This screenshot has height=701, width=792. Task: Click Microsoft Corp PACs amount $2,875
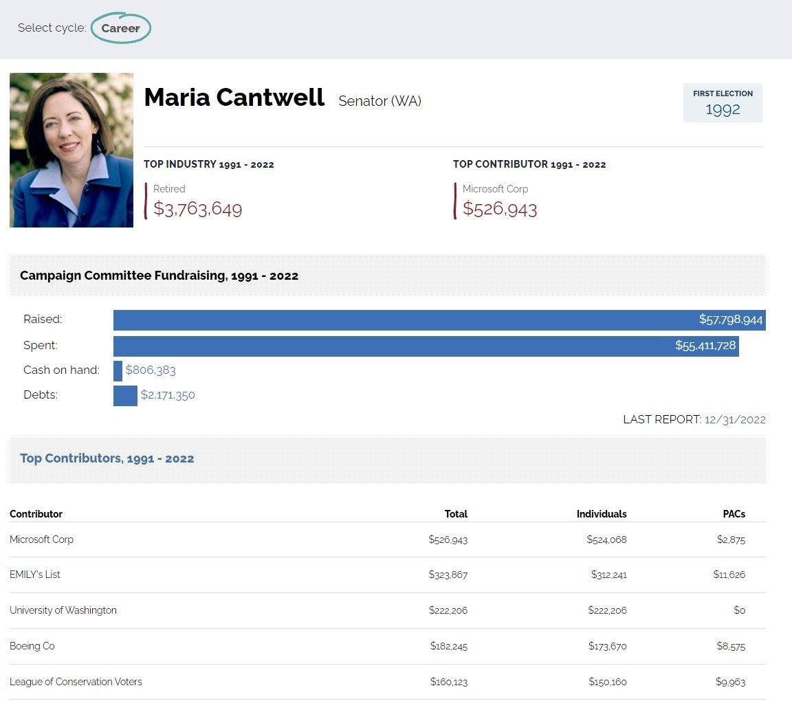731,540
